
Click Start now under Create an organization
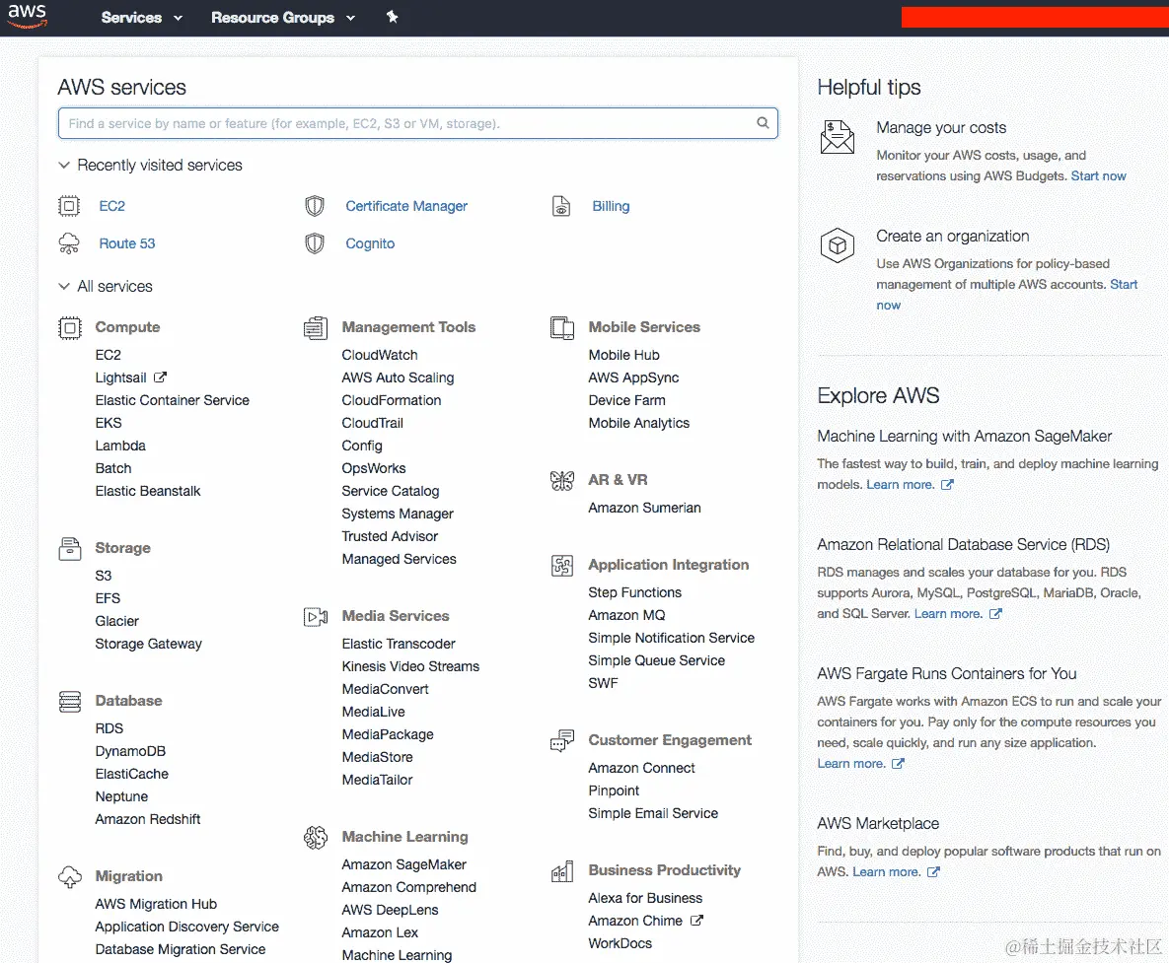[x=1124, y=285]
